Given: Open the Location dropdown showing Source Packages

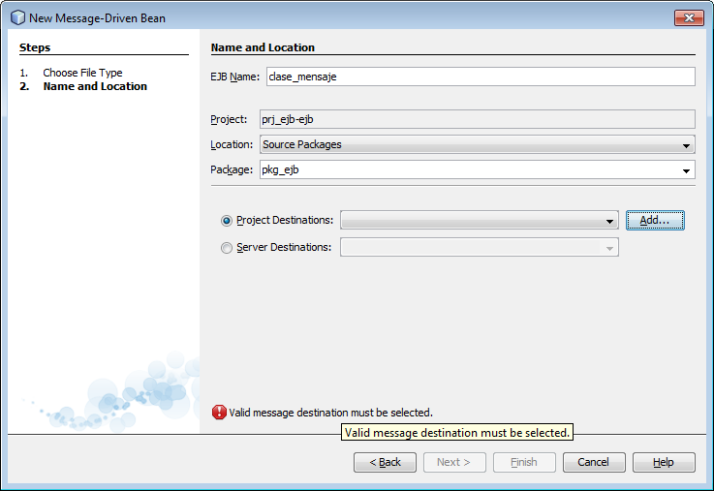Looking at the screenshot, I should tap(477, 145).
